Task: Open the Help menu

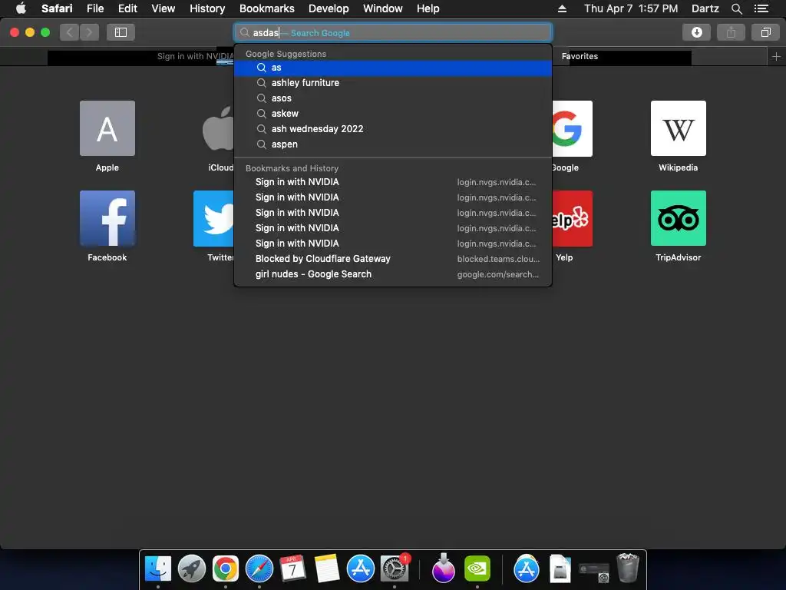Action: point(428,8)
